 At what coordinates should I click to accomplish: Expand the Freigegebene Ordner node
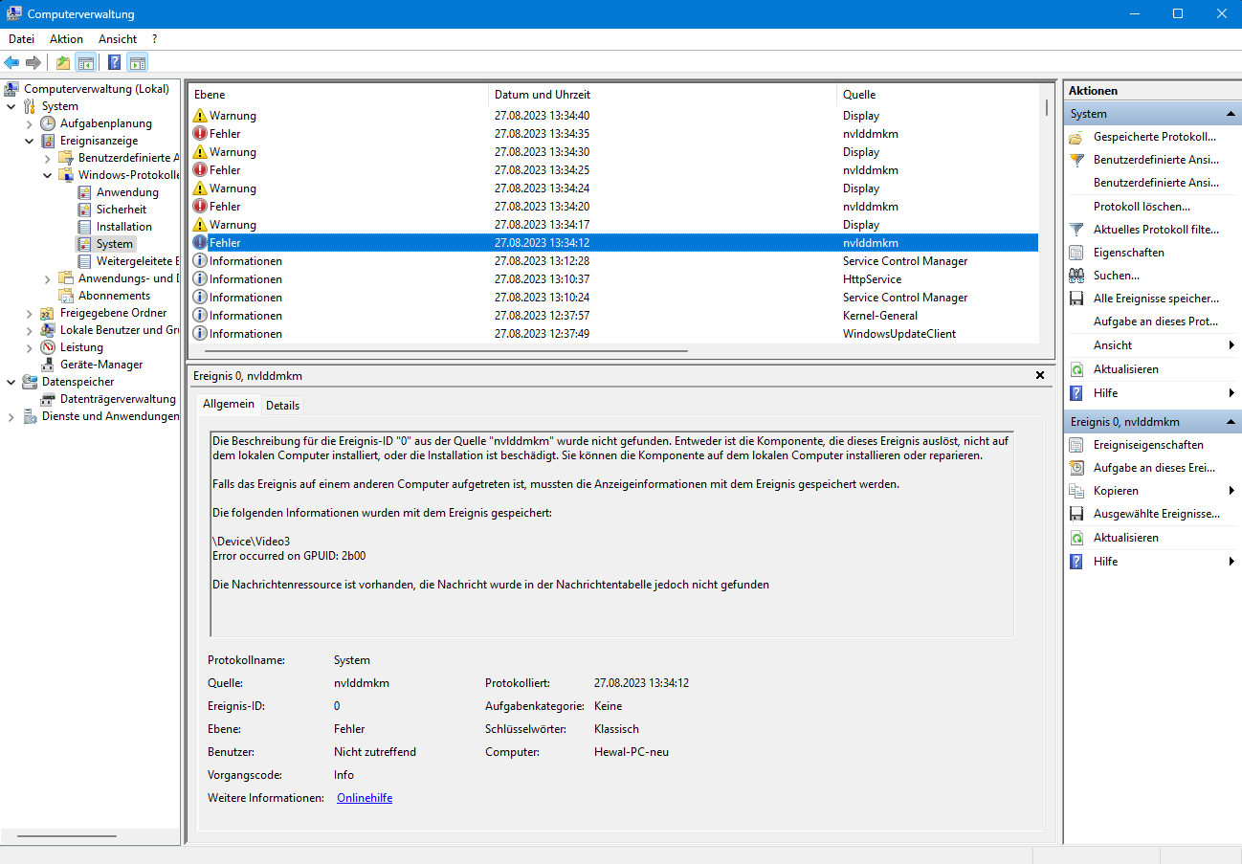[x=29, y=313]
